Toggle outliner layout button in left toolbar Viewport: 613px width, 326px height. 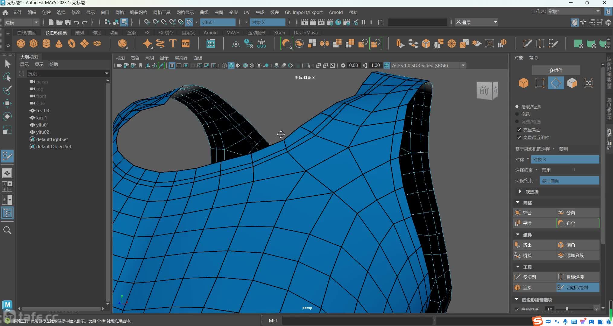point(7,213)
